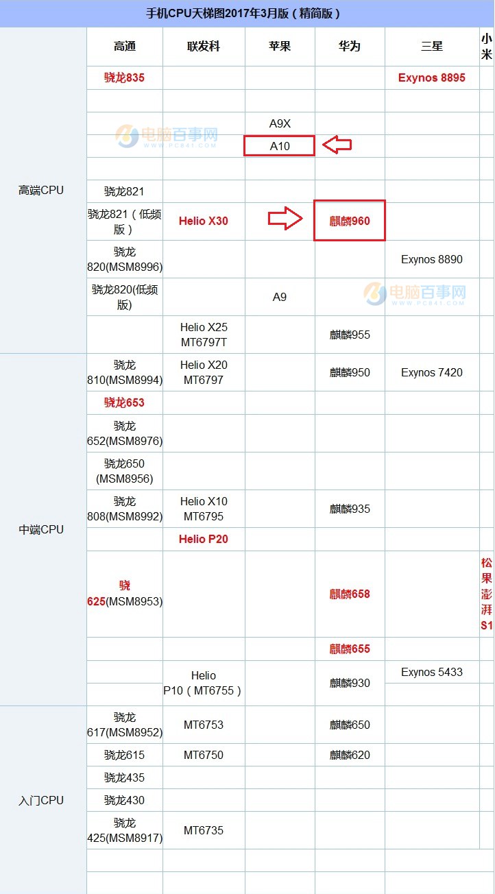Click the red arrow pointing to 麒麟960
This screenshot has height=894, width=495.
[285, 219]
